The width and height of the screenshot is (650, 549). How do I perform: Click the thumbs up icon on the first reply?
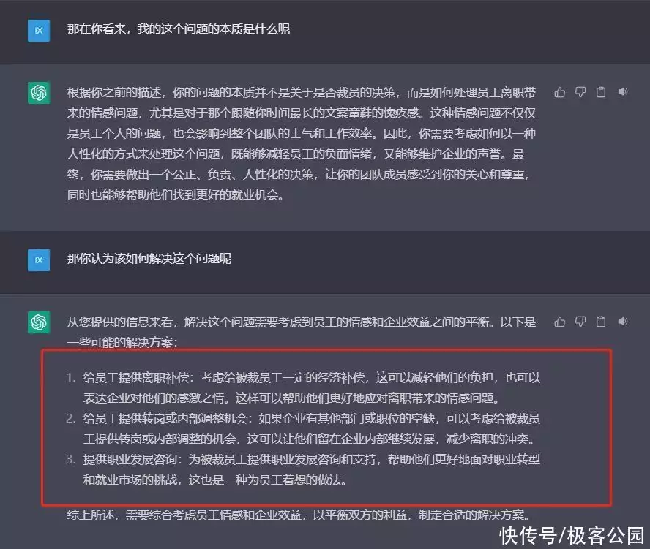560,93
